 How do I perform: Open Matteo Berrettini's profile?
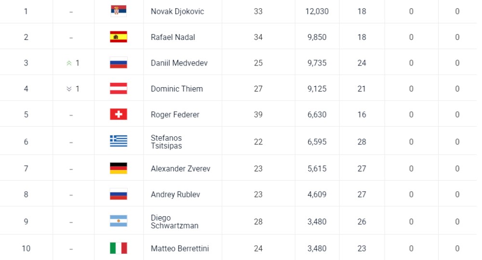click(x=180, y=248)
